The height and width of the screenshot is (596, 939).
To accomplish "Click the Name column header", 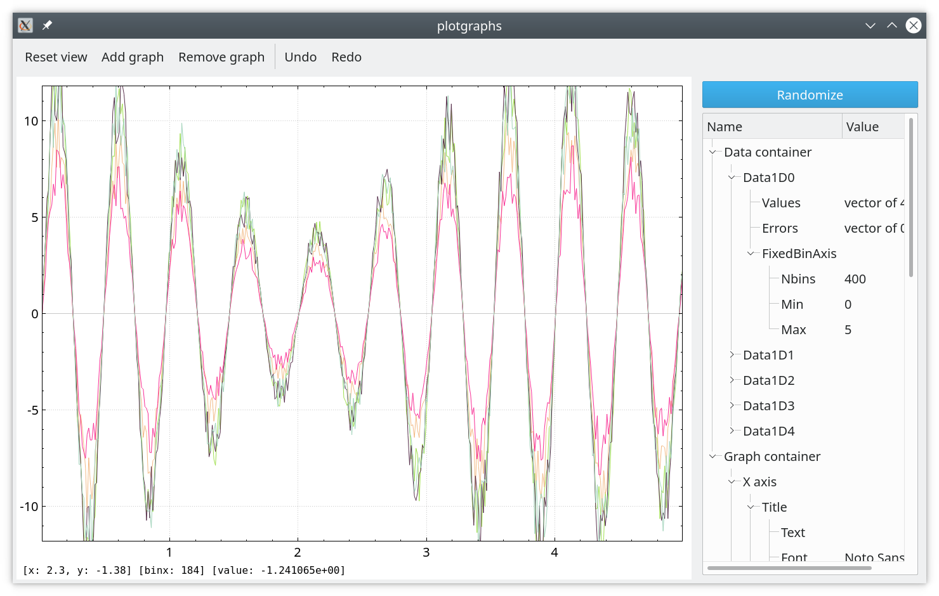I will (772, 126).
